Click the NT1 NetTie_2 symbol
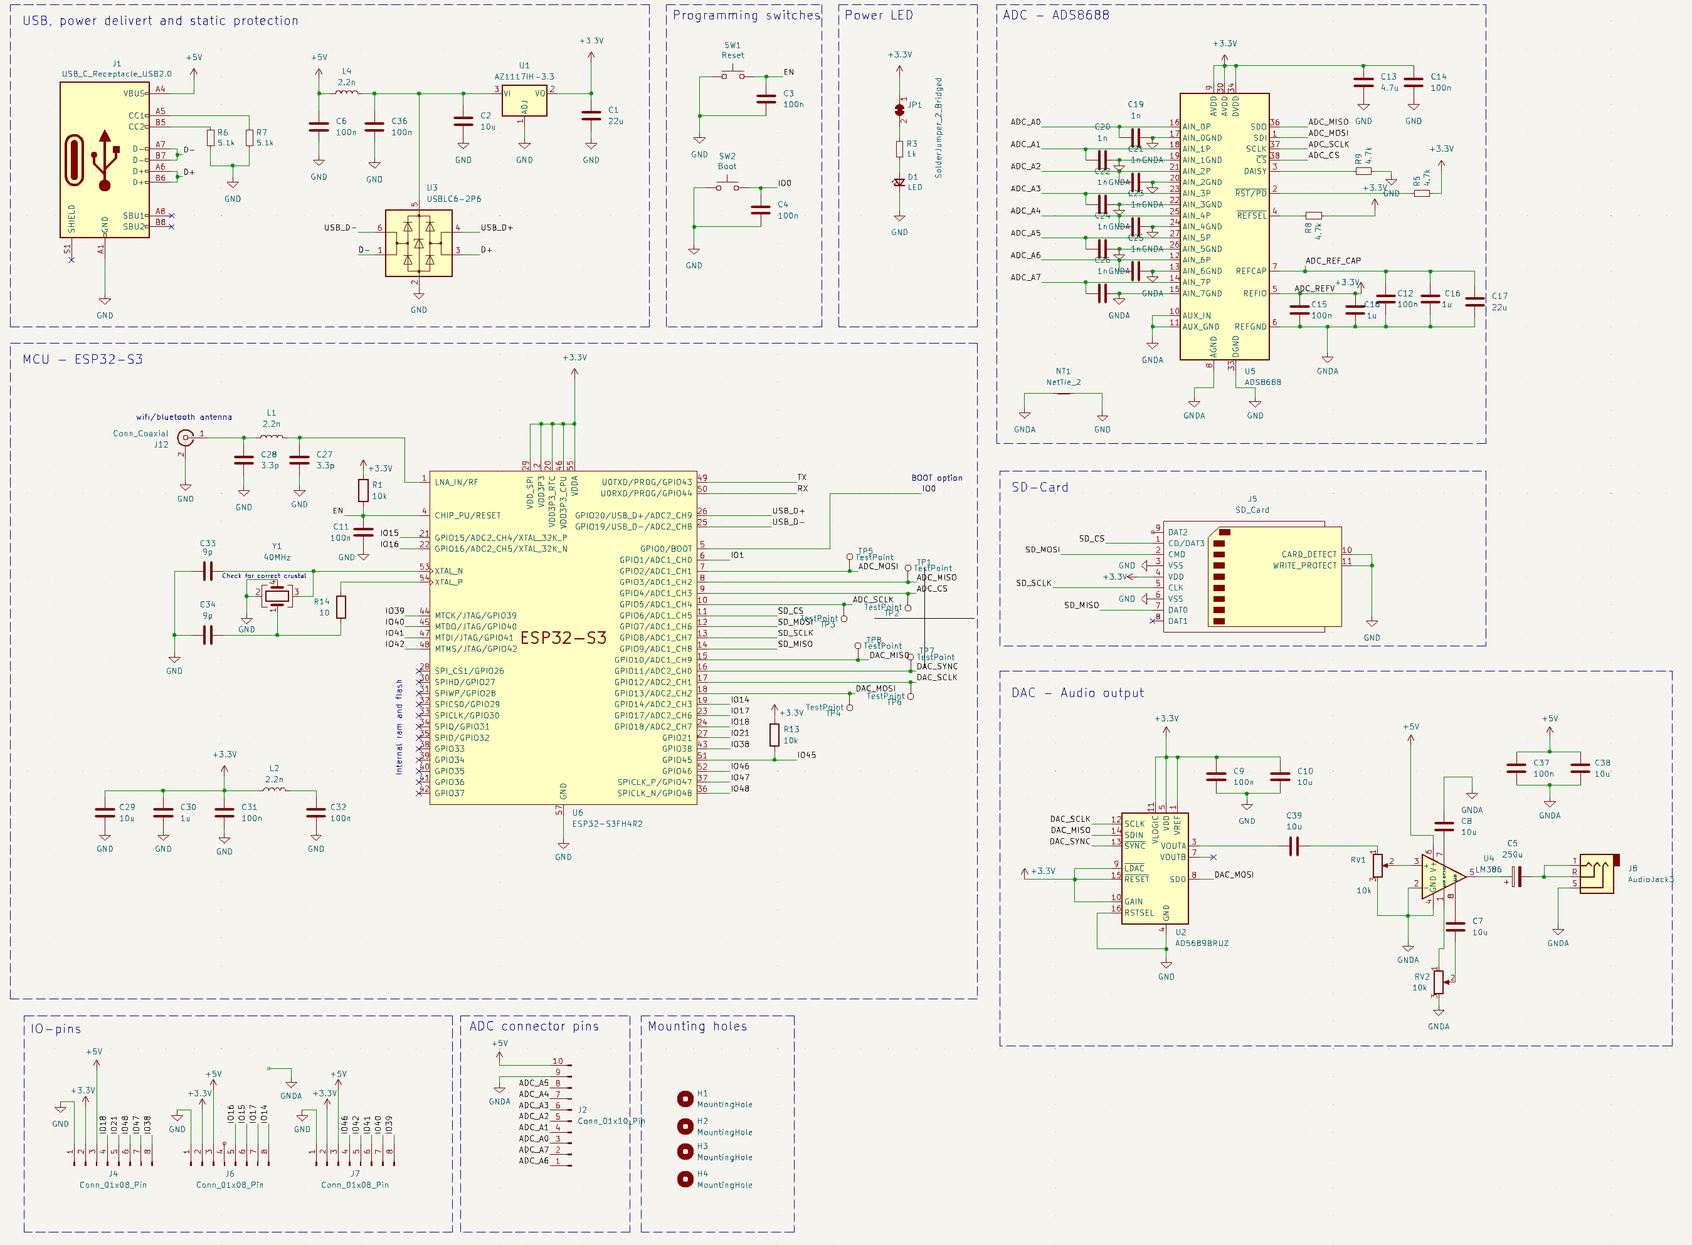 (1063, 392)
